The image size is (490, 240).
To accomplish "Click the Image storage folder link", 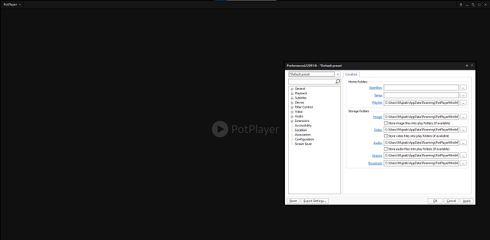I will pyautogui.click(x=378, y=117).
